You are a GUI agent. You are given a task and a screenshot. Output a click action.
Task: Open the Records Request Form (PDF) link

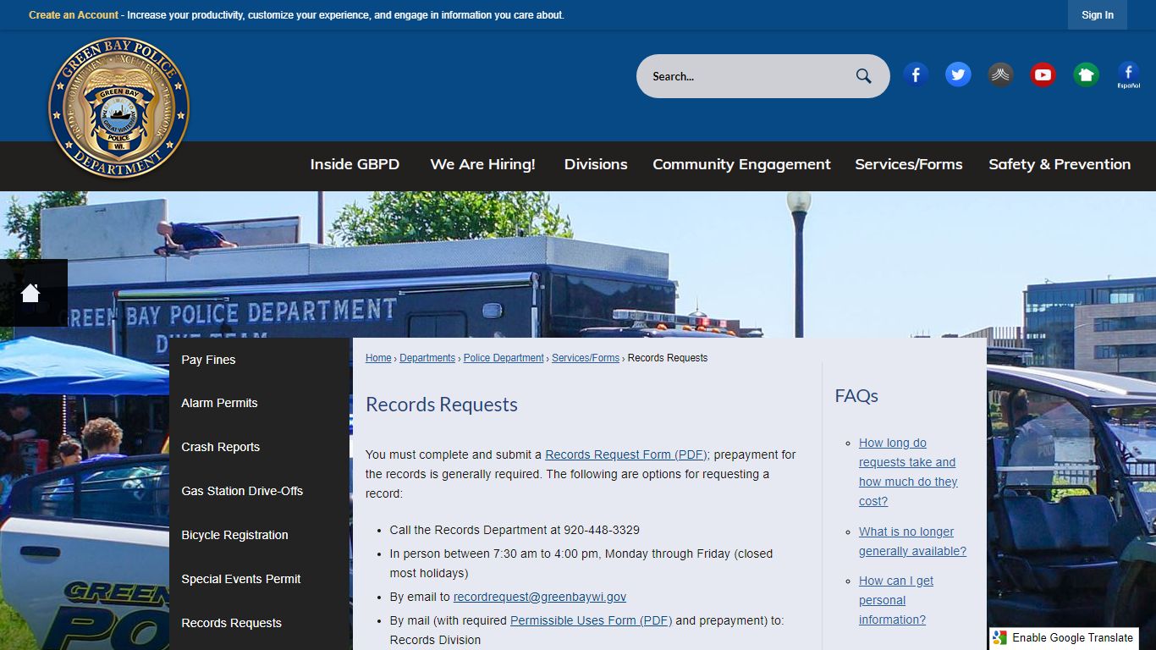click(x=626, y=454)
